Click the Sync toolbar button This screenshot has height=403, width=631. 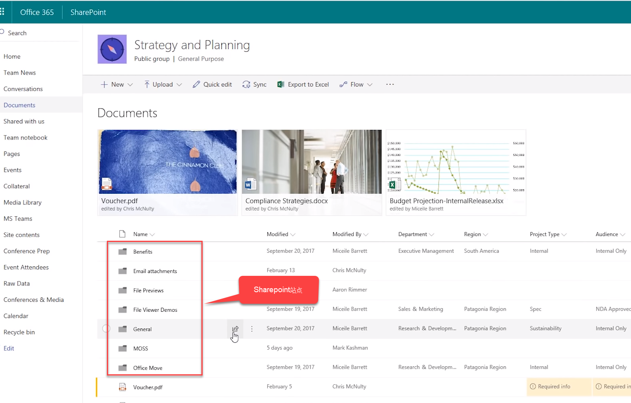(254, 85)
